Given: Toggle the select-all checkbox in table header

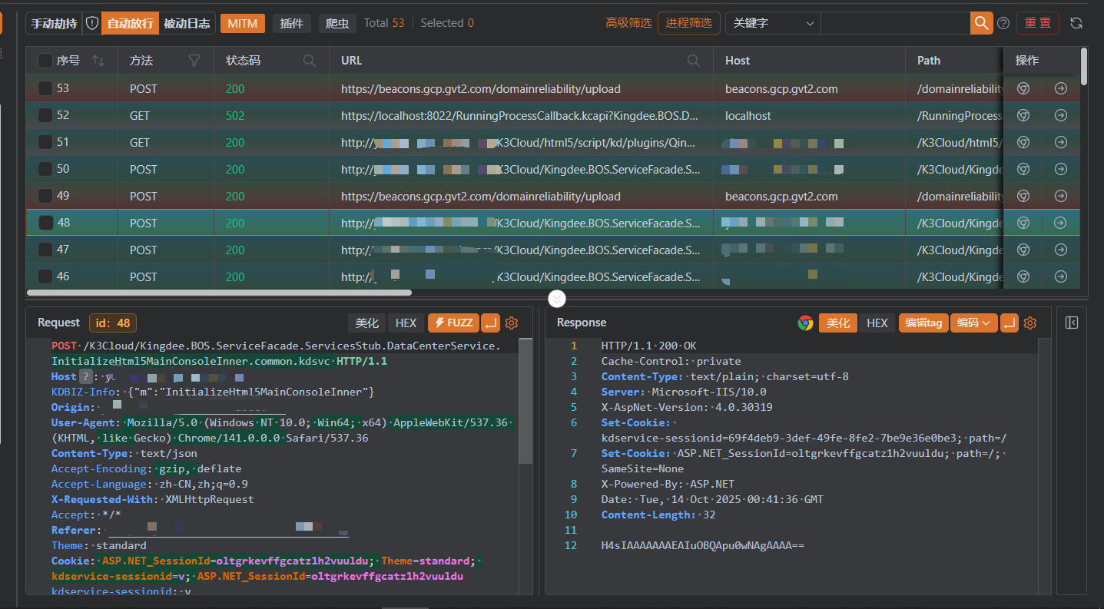Looking at the screenshot, I should click(46, 61).
